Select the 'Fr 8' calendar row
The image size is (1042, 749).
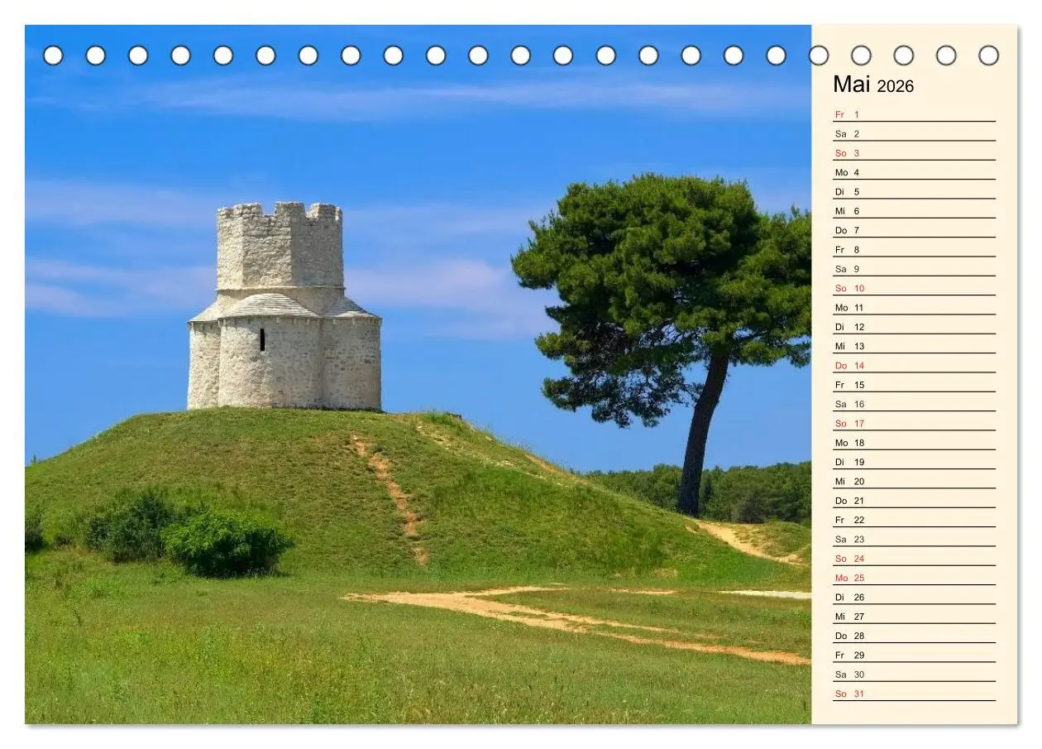click(x=914, y=249)
